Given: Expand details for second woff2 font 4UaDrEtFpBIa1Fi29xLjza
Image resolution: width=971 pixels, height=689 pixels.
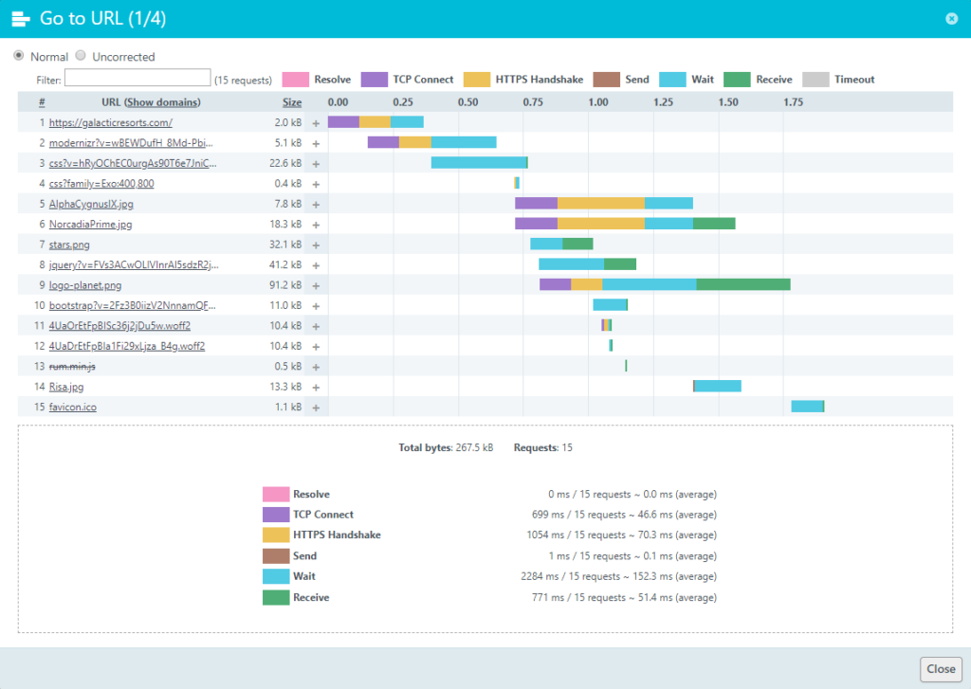Looking at the screenshot, I should (316, 347).
